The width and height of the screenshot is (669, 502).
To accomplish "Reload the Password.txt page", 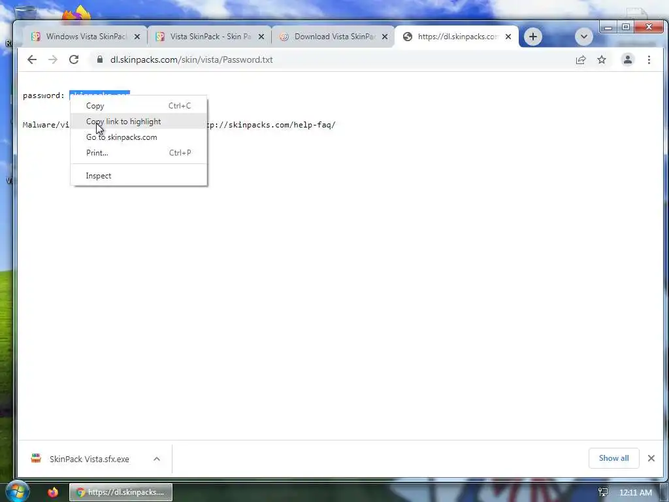I will [x=74, y=59].
